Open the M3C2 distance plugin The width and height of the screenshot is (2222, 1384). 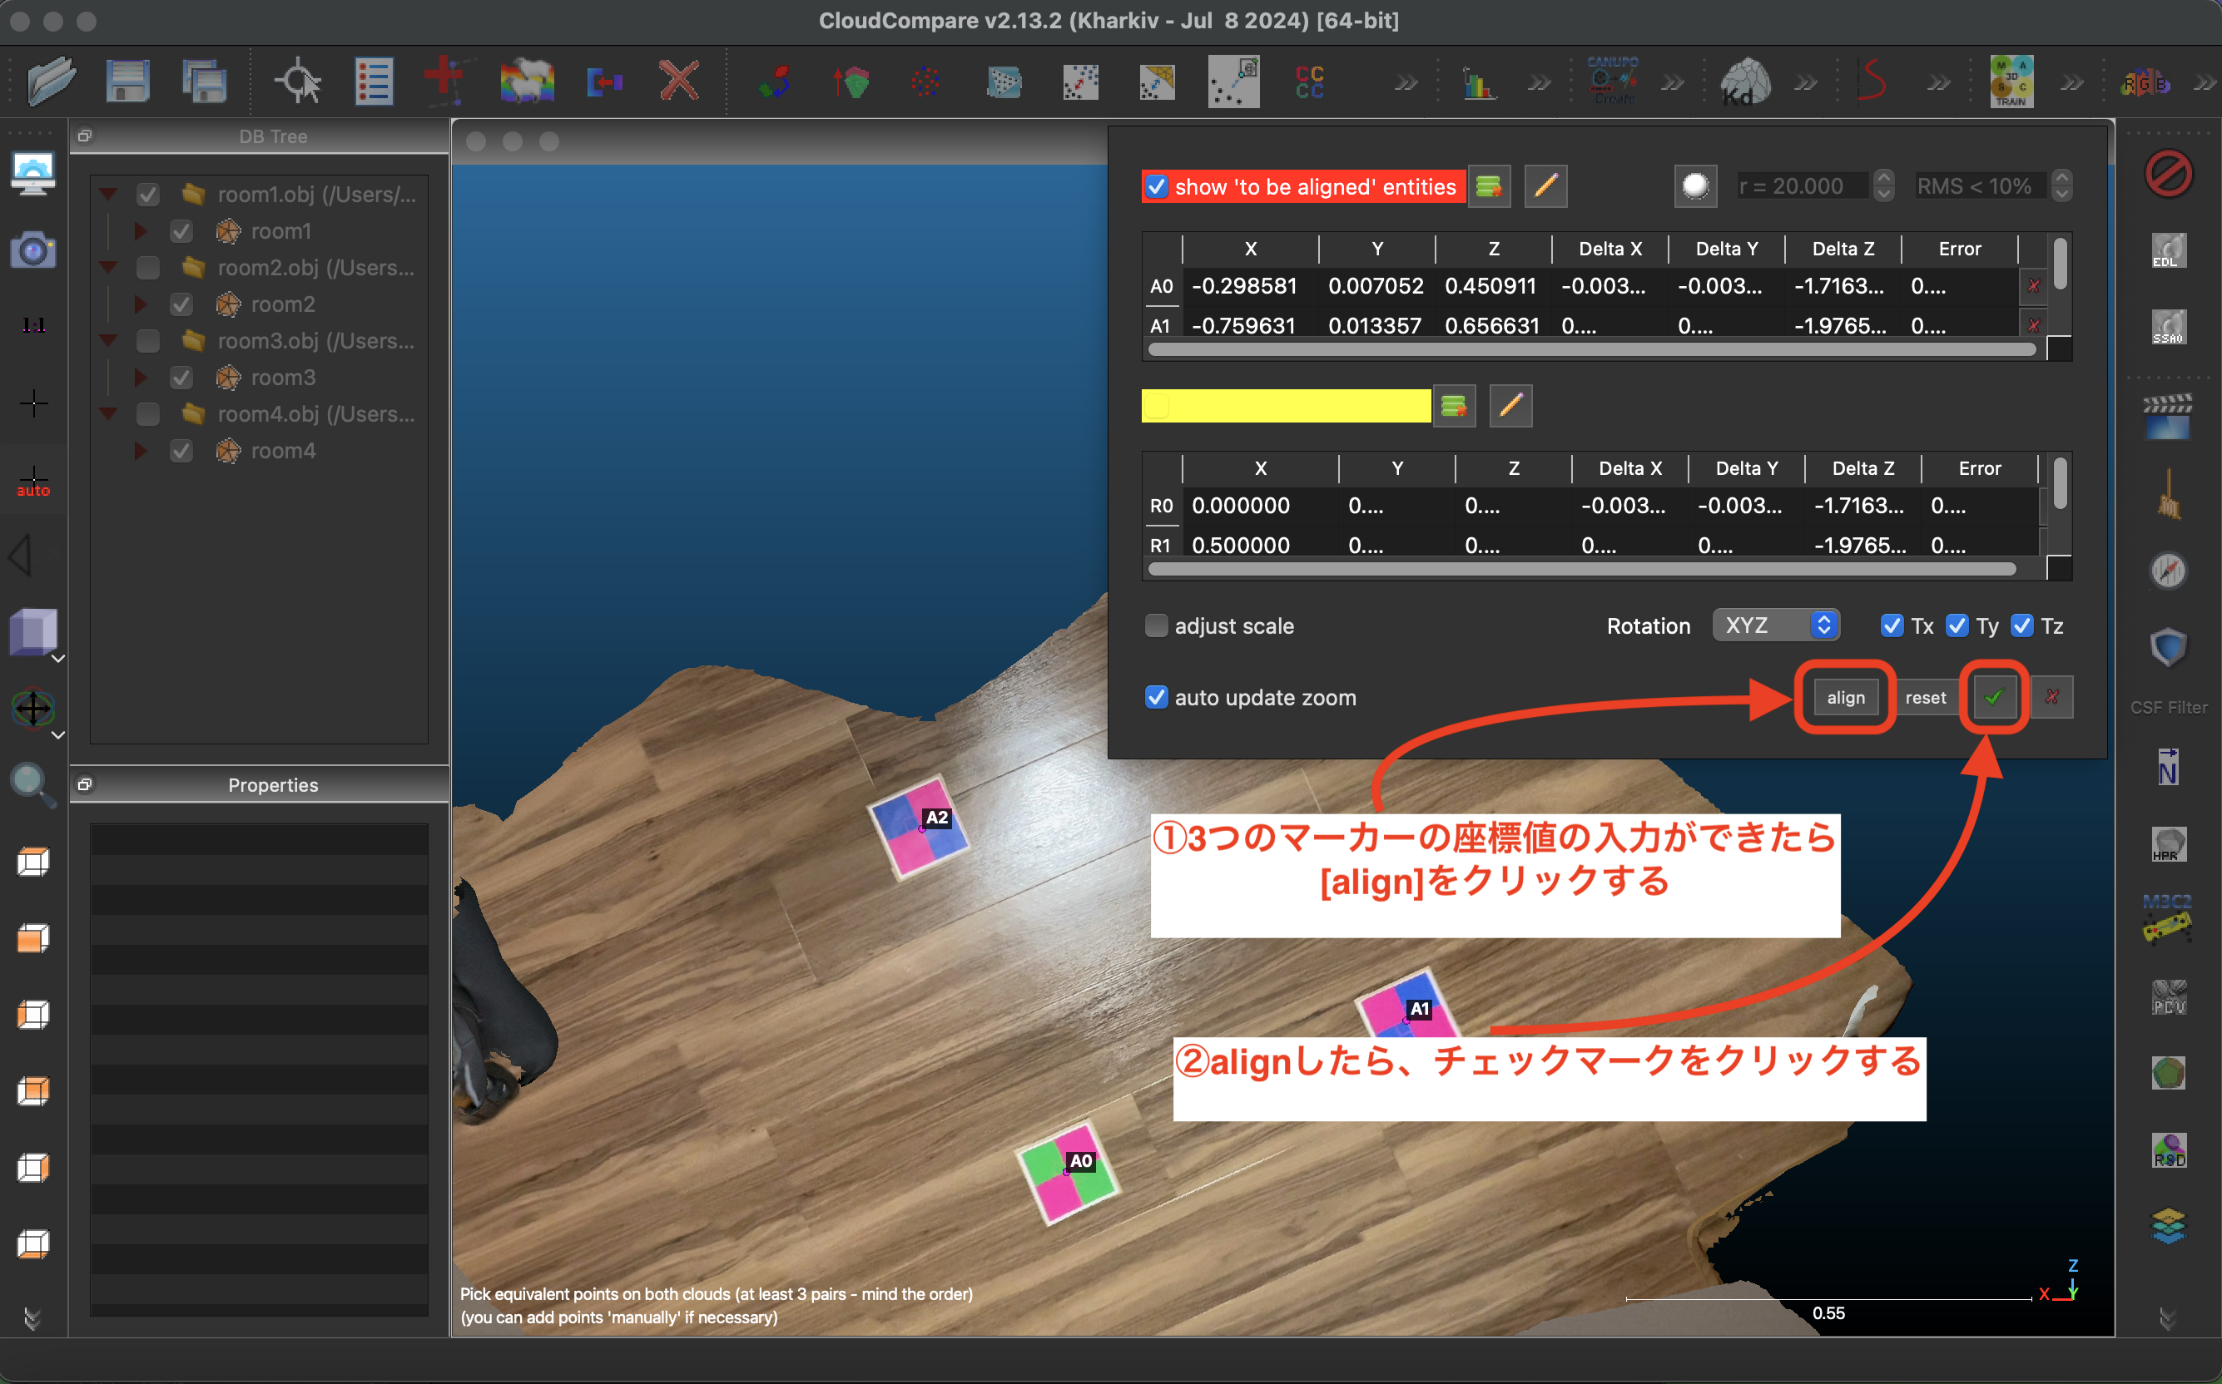click(2168, 916)
